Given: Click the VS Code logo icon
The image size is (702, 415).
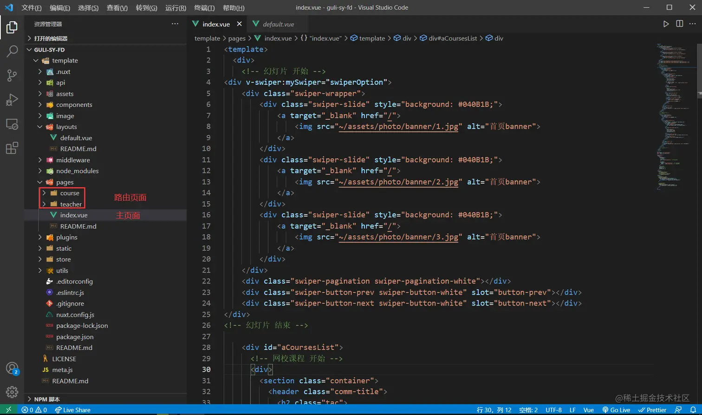Looking at the screenshot, I should 9,7.
